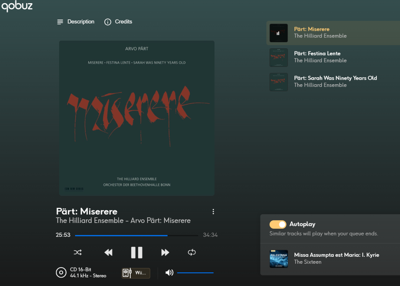Click the Qobuz logo
This screenshot has width=400, height=286.
17,6
